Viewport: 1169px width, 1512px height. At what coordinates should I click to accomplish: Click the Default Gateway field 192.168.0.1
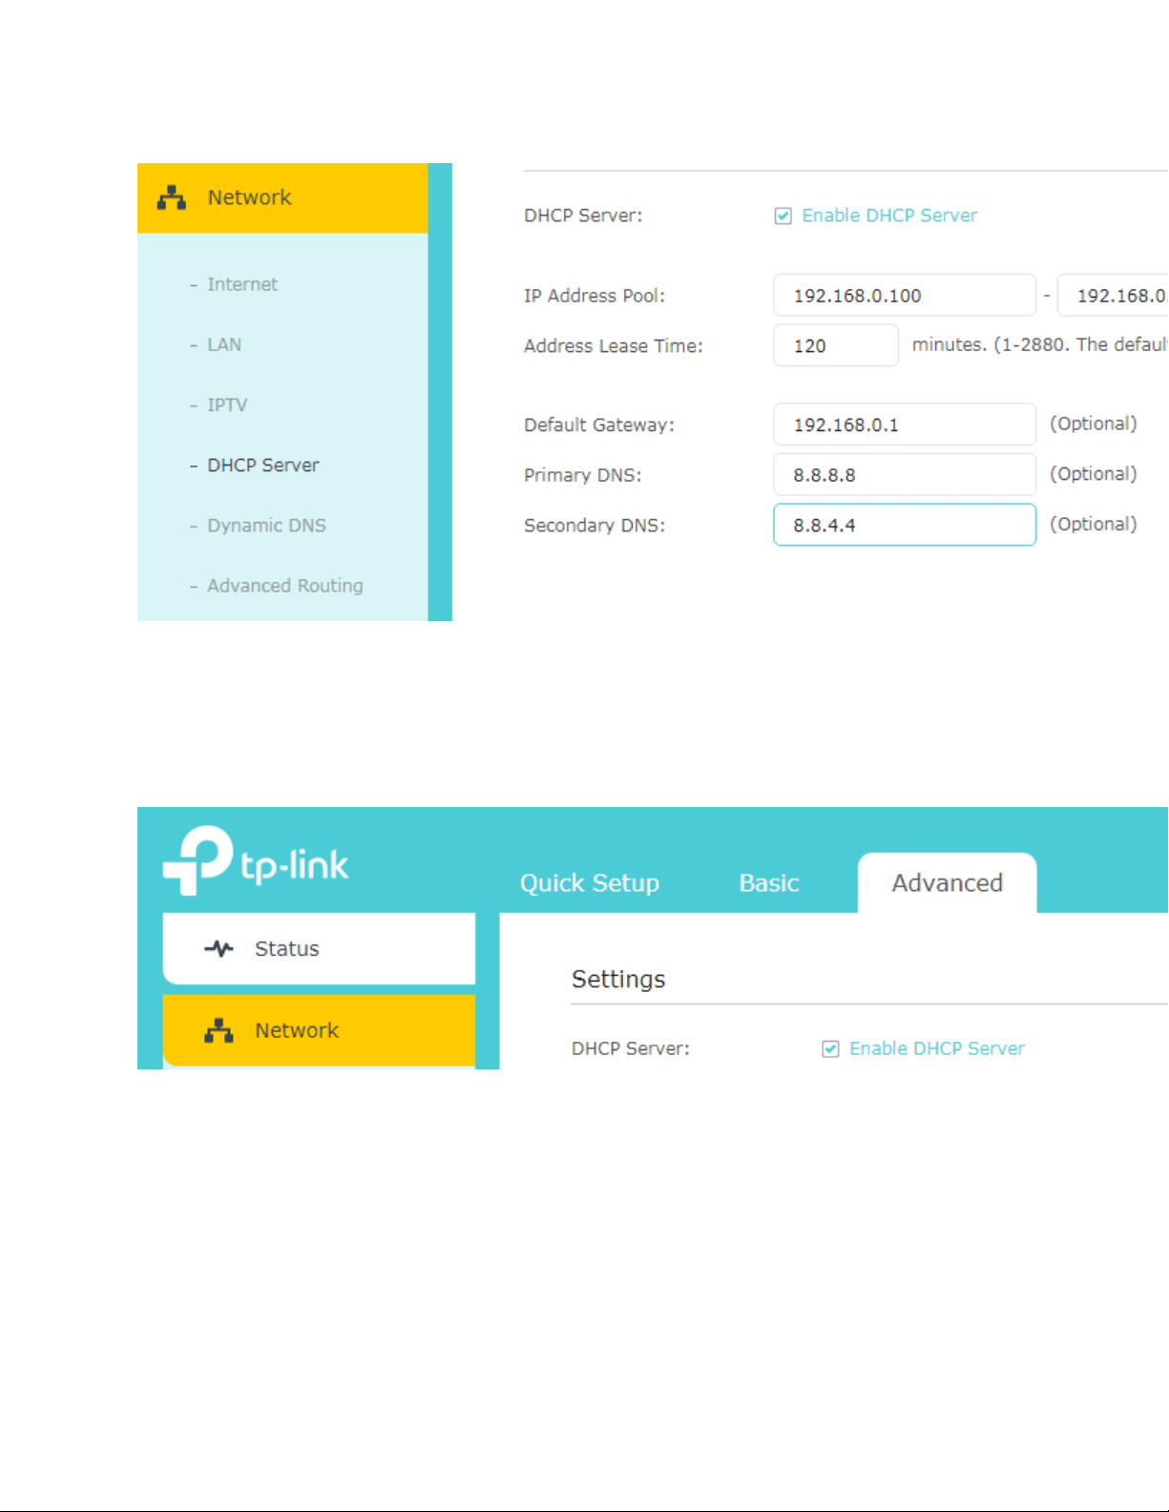(x=905, y=425)
